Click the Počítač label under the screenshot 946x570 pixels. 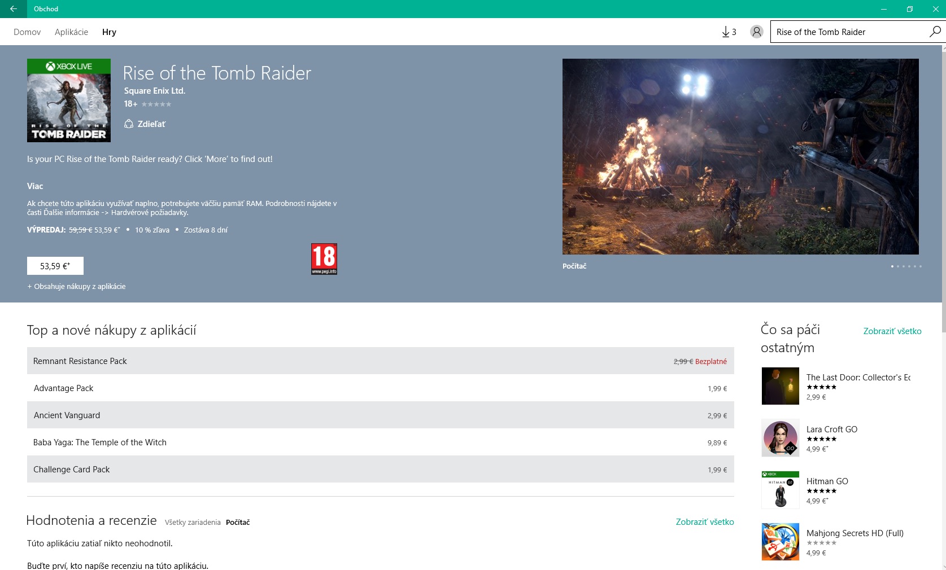click(574, 266)
